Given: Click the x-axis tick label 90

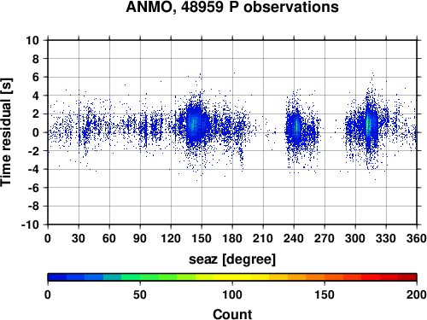Looking at the screenshot, I should pos(140,238).
